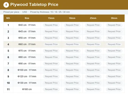
Task: Click the 'USD' currency label
Action: pyautogui.click(x=25, y=12)
